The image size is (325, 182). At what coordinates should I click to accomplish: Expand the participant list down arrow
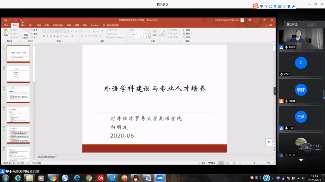coord(301,160)
